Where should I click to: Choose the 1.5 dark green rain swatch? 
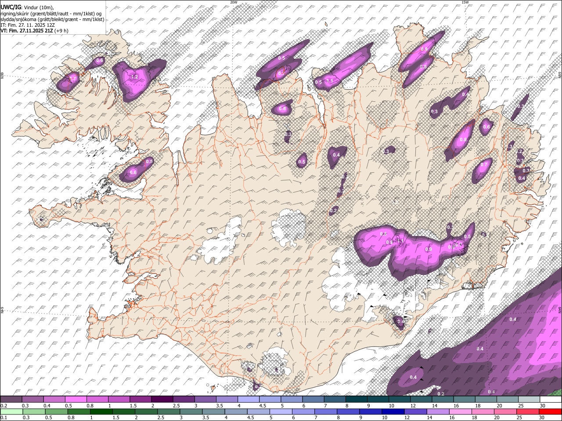click(124, 411)
